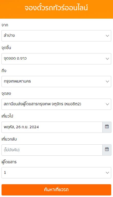The height and width of the screenshot is (197, 113).
Task: Click the chevron arrow beside ลำปาง
Action: point(107,36)
